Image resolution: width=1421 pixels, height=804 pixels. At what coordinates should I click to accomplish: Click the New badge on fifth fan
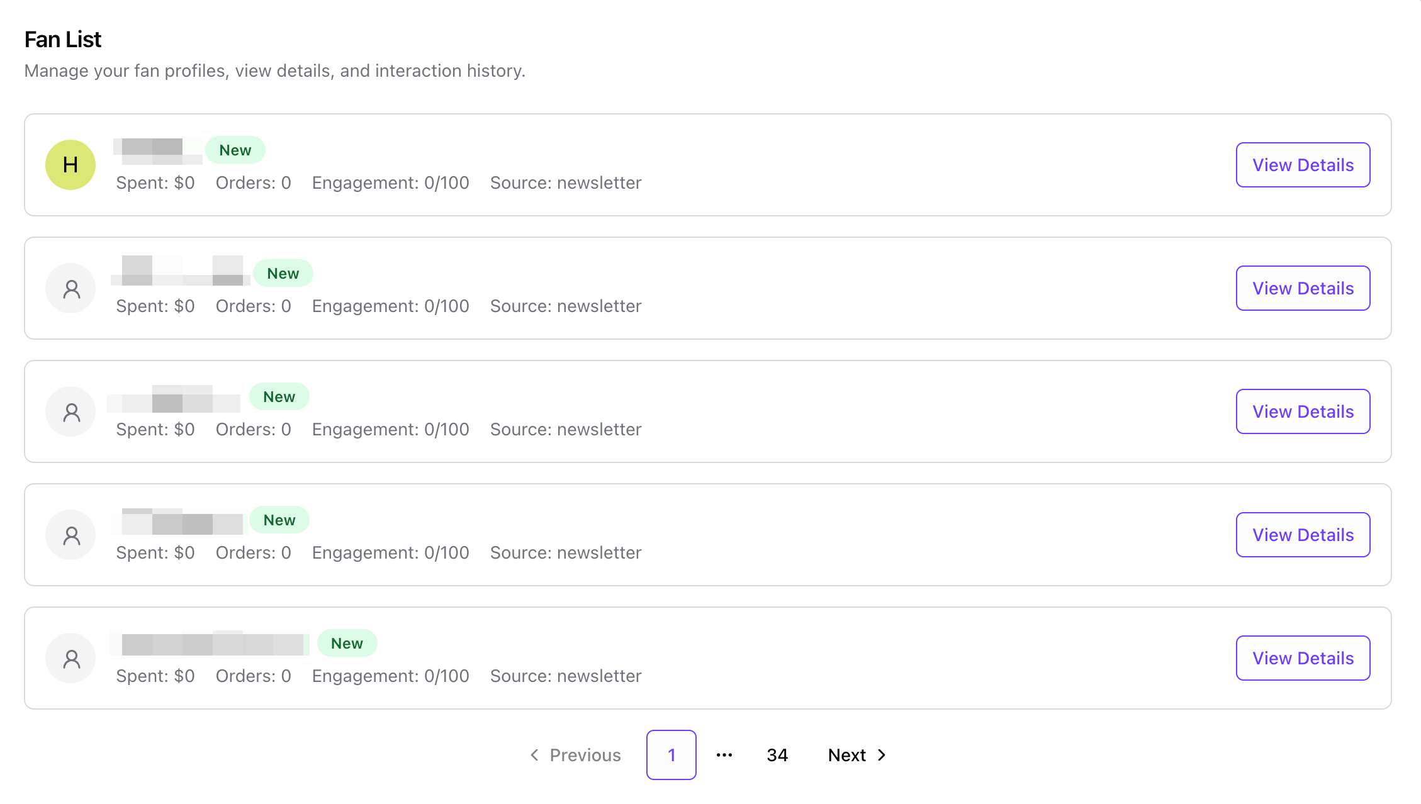pos(347,643)
